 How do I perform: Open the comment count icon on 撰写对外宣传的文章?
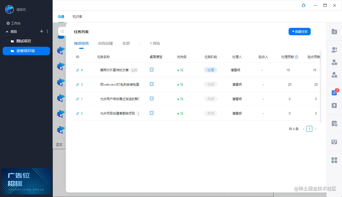click(134, 70)
